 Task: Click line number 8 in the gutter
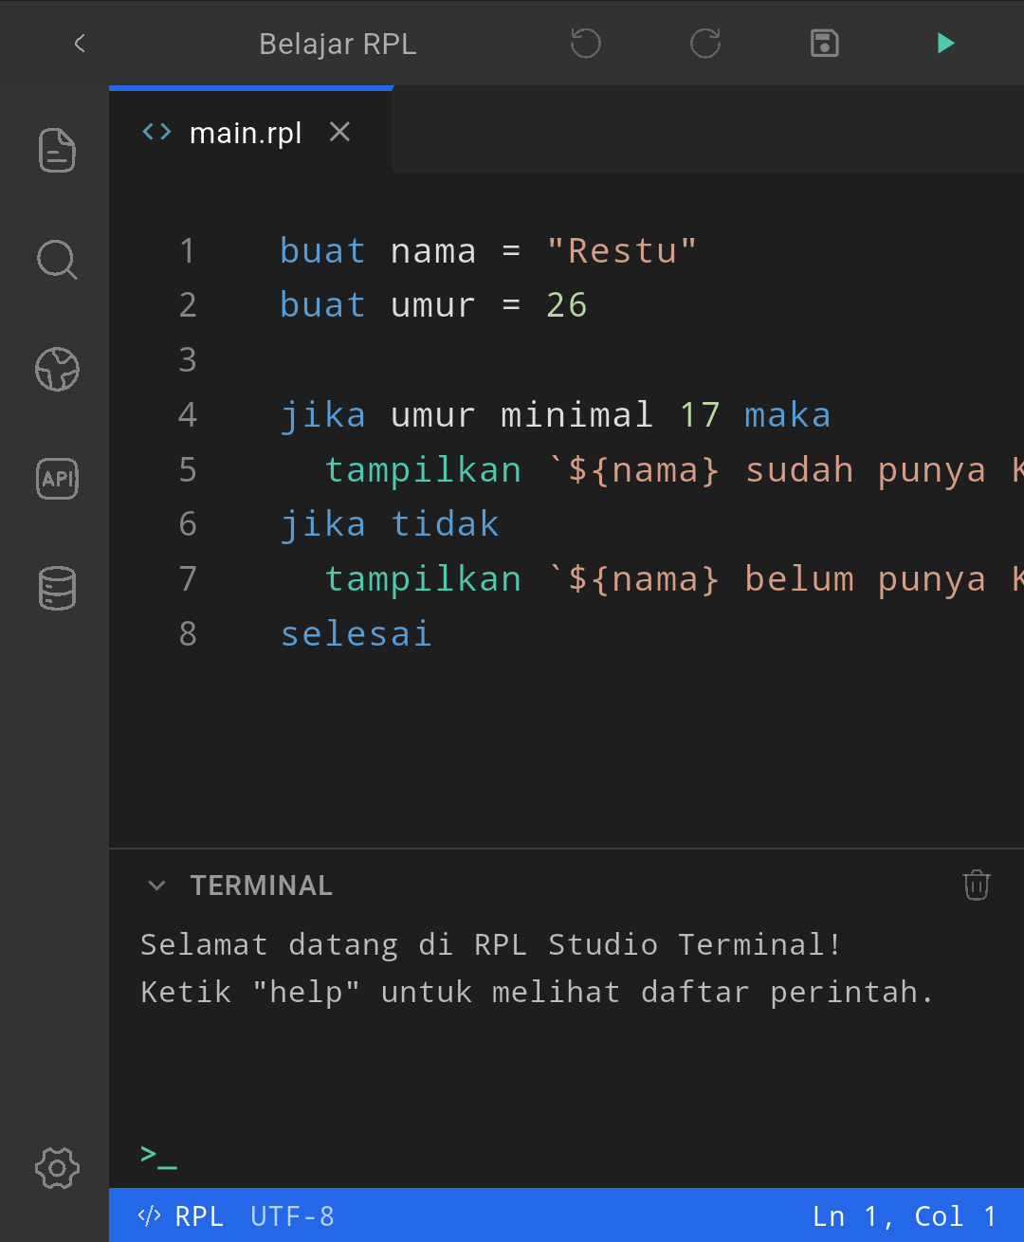coord(188,633)
